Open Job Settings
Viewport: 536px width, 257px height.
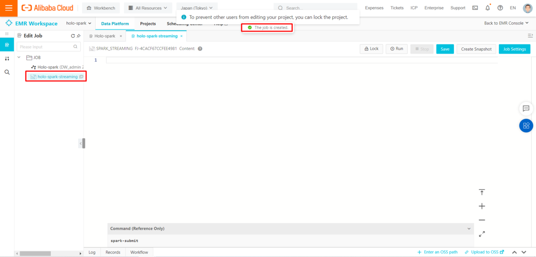pos(514,49)
